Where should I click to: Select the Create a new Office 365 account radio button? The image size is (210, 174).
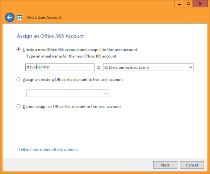tap(18, 49)
